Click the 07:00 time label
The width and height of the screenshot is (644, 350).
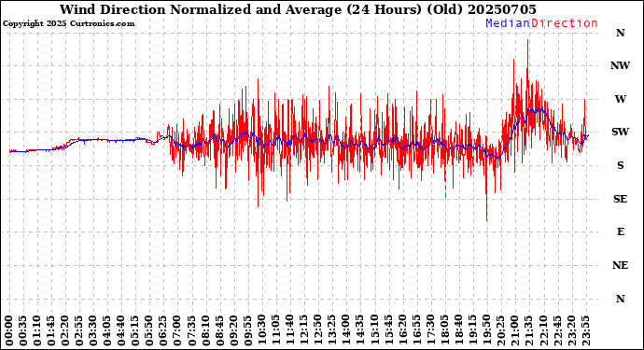(x=177, y=330)
